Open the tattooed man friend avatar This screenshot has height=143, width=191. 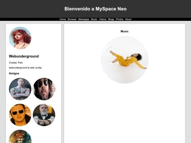(20, 89)
